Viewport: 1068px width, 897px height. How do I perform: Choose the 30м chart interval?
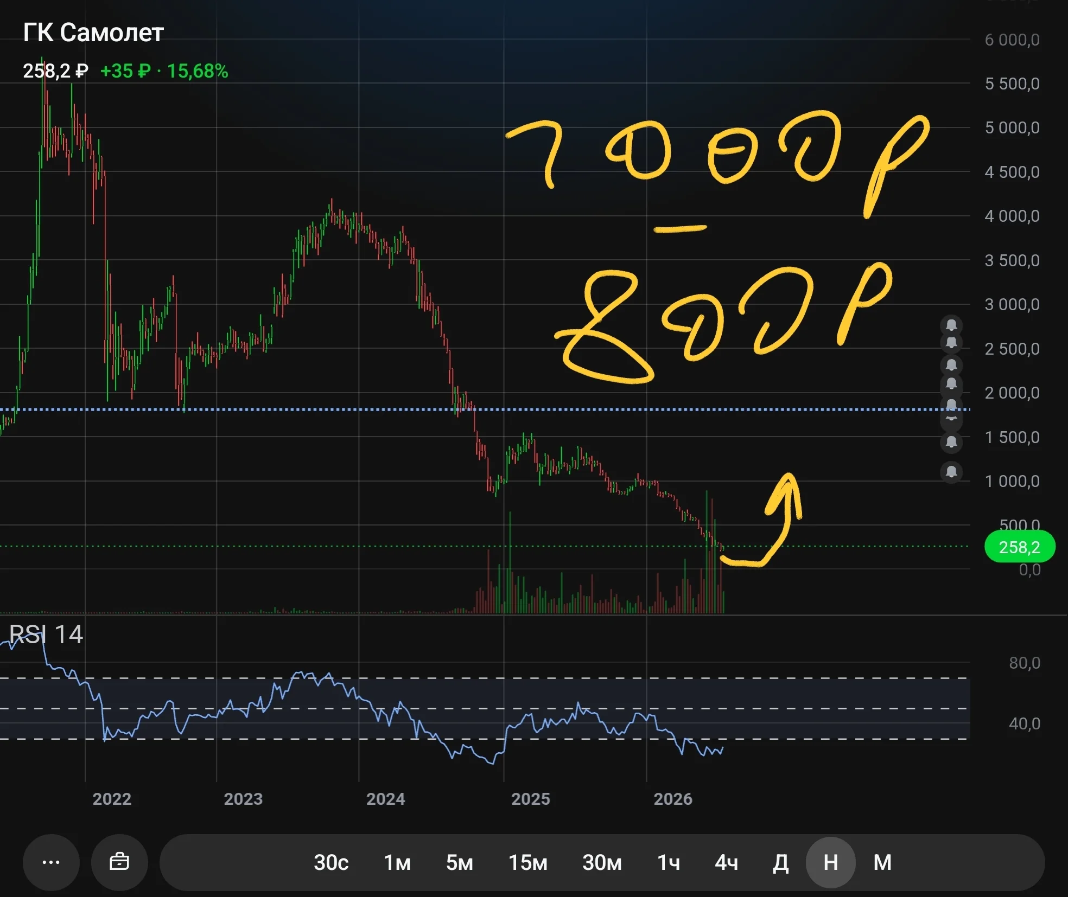tap(602, 862)
